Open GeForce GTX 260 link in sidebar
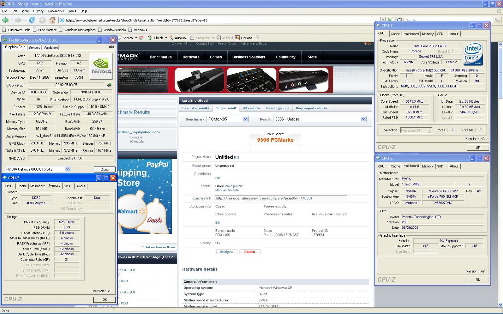The image size is (503, 314). coord(126,270)
